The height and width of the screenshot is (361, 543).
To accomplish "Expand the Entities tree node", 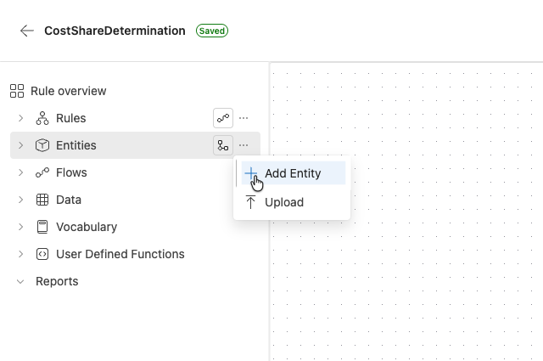I will coord(20,145).
